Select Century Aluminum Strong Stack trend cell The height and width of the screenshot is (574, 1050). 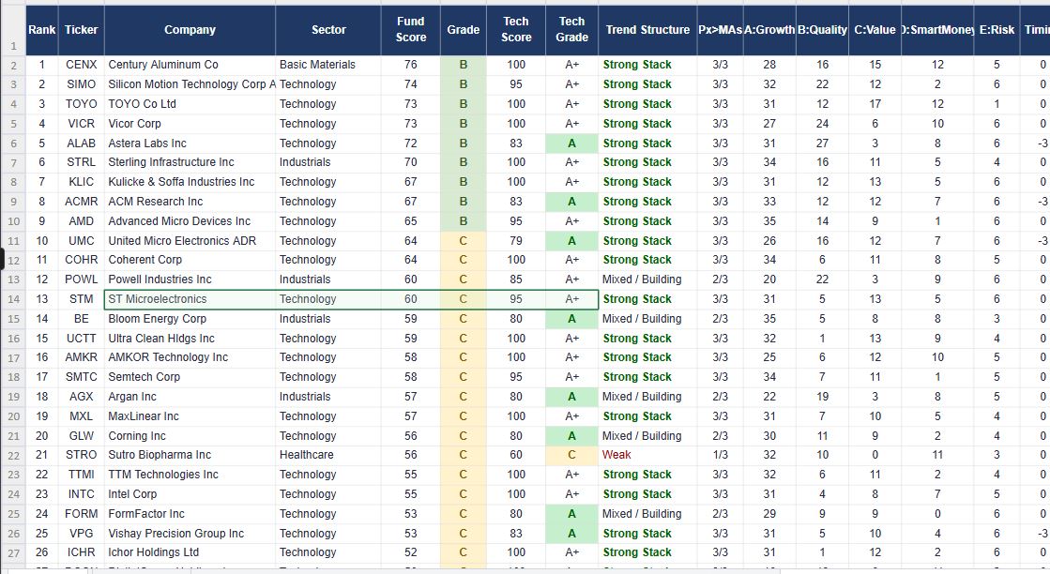[x=647, y=65]
